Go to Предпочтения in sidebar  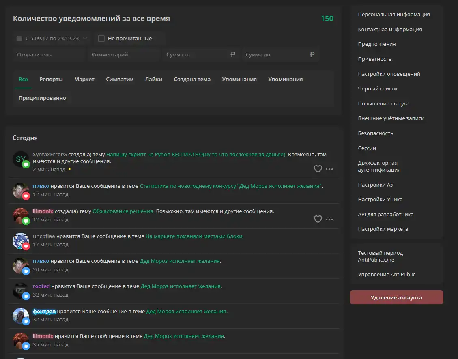(377, 44)
